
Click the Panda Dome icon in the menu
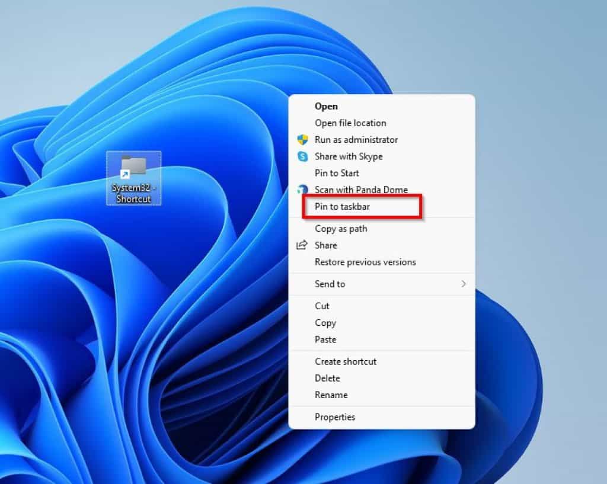pos(302,190)
